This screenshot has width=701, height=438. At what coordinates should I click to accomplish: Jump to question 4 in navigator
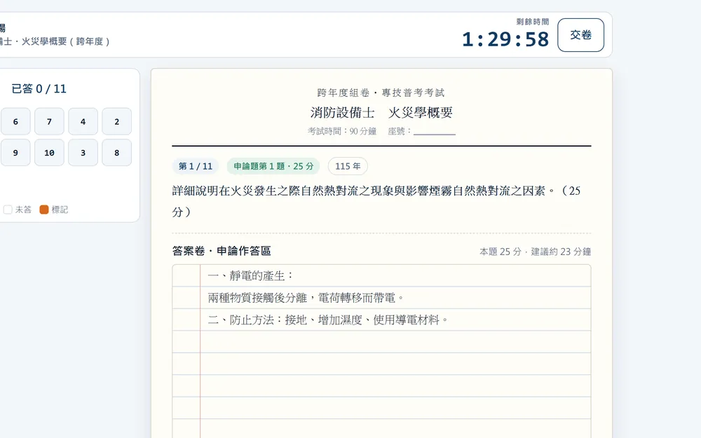tap(83, 121)
